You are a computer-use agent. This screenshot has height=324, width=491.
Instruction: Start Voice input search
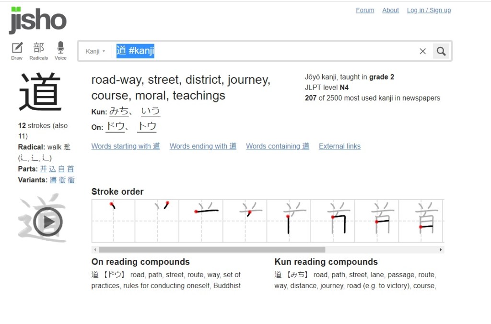[x=60, y=51]
